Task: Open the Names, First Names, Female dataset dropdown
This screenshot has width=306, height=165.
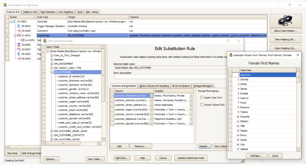Action: click(x=192, y=96)
